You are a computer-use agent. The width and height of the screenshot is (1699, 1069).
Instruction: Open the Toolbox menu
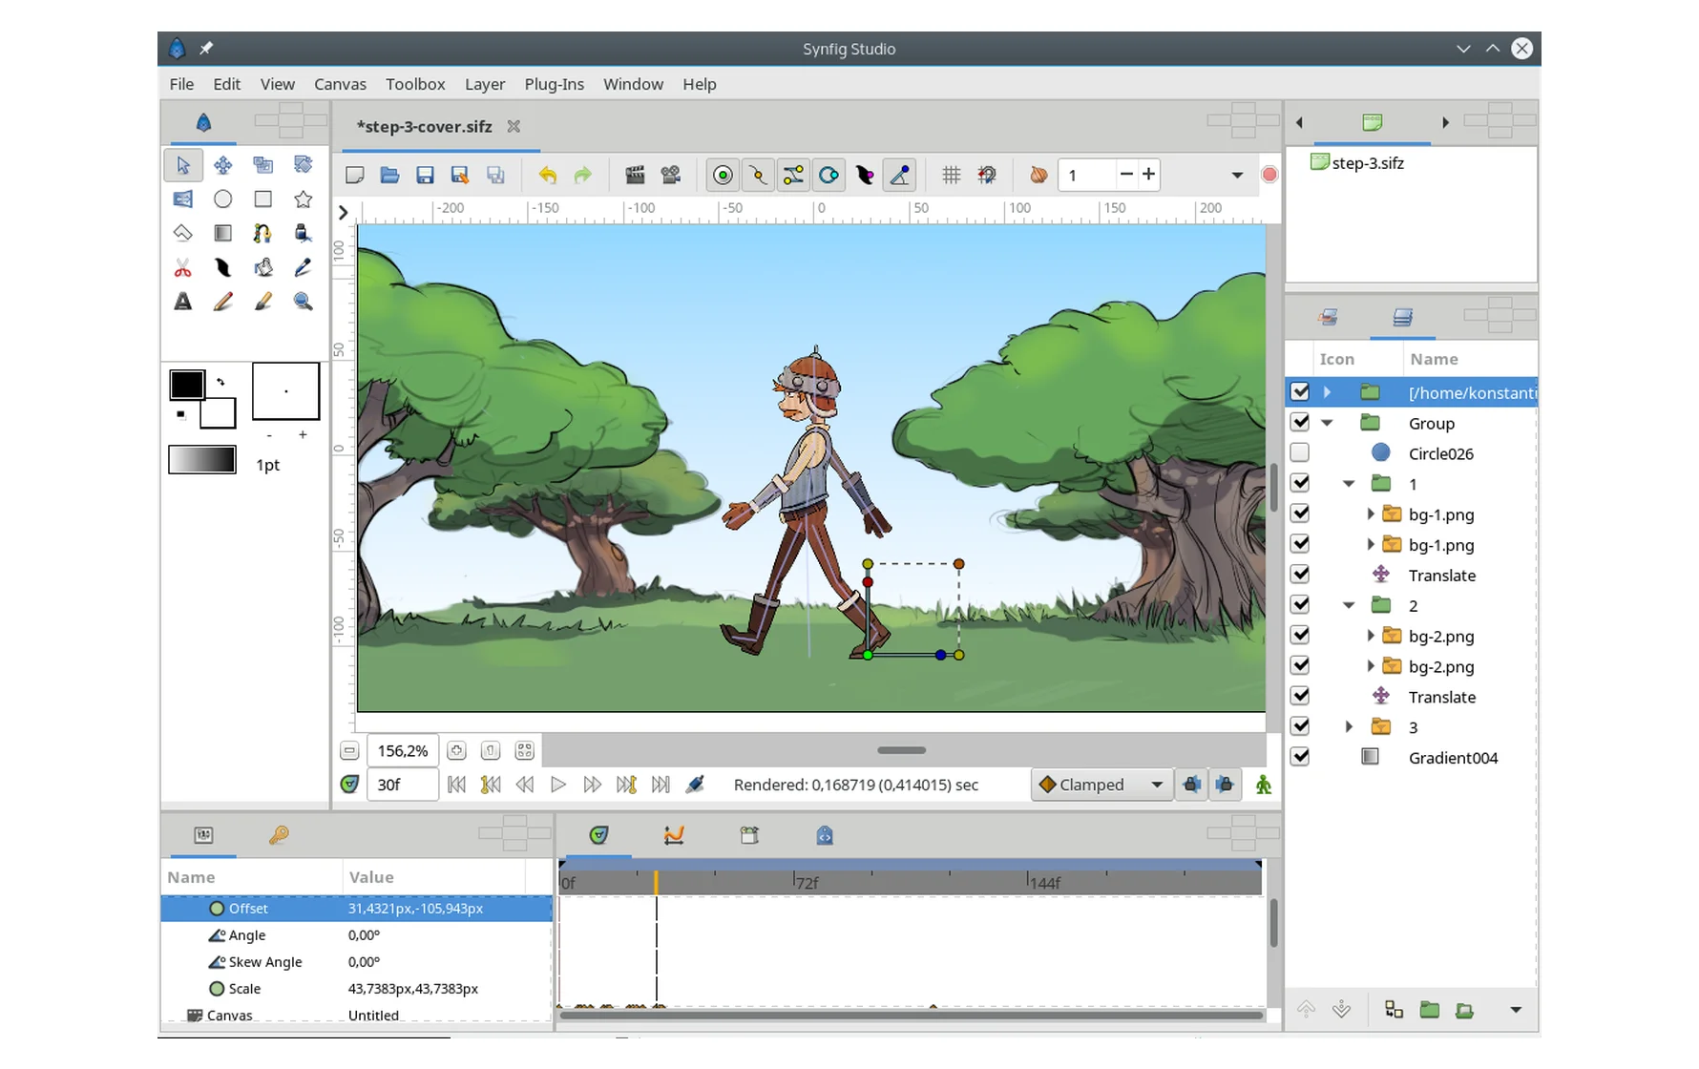(x=415, y=84)
